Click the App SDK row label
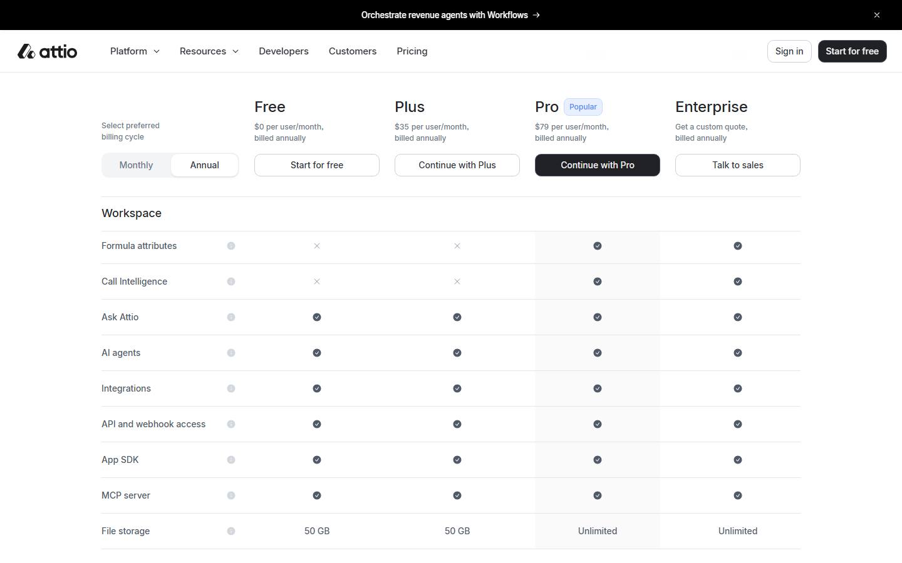This screenshot has width=902, height=563. (x=120, y=460)
